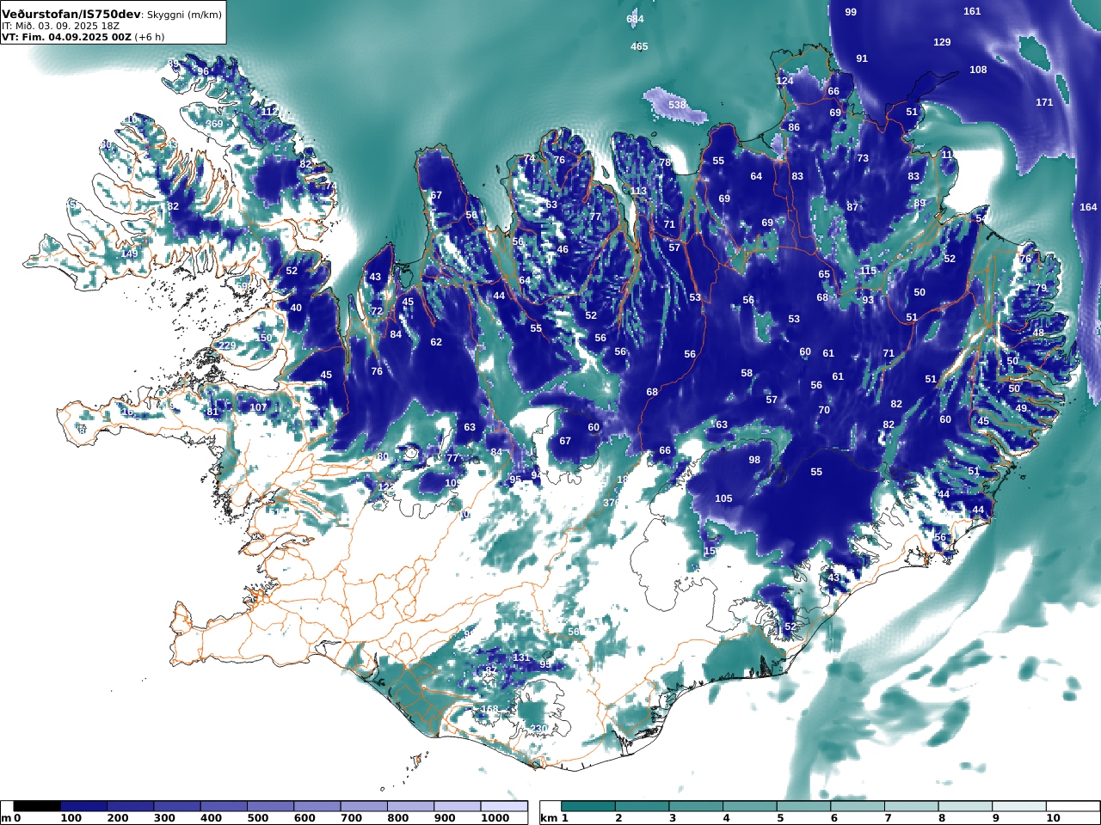Viewport: 1101px width, 825px height.
Task: Click the km scale segment between 1 and 2
Action: [x=588, y=806]
